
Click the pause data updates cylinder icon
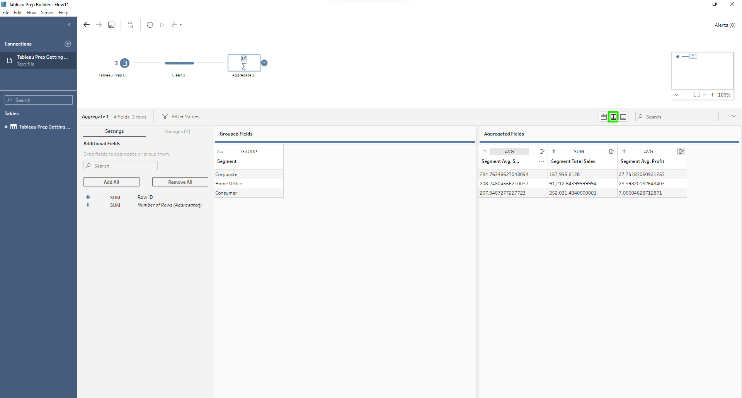click(130, 25)
